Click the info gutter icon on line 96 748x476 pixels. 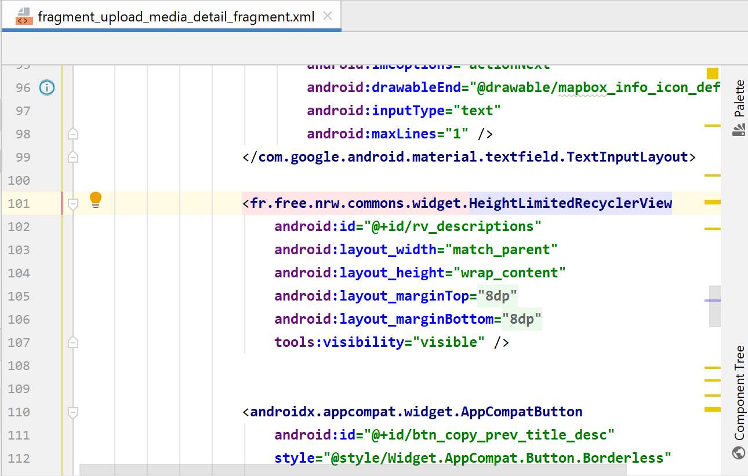[46, 87]
